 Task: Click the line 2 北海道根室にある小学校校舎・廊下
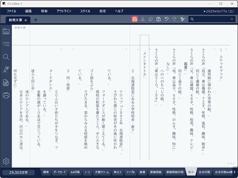[x=133, y=100]
